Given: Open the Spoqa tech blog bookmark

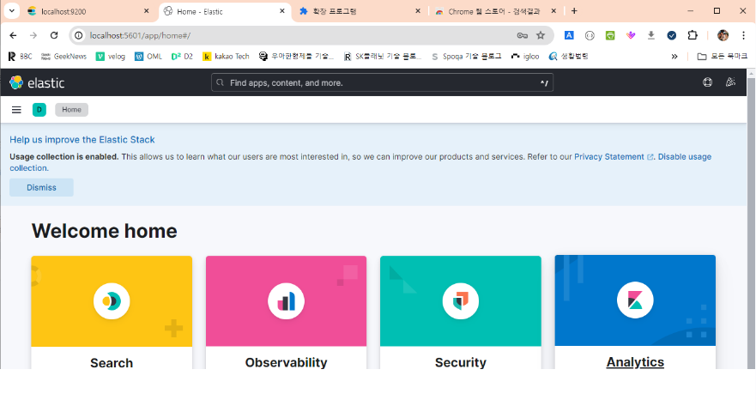Looking at the screenshot, I should 466,57.
